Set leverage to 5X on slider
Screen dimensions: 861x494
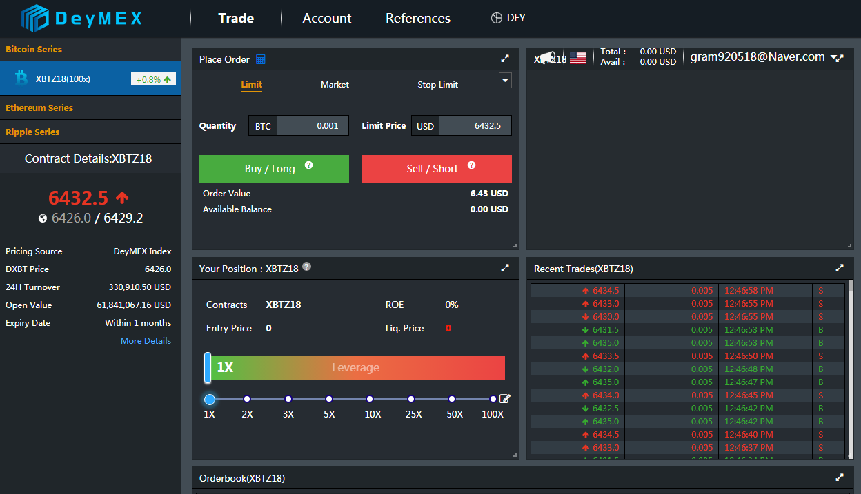[329, 399]
